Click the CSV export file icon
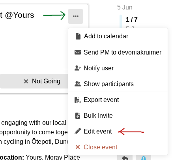Image resolution: width=172 pixels, height=160 pixels. tap(78, 100)
